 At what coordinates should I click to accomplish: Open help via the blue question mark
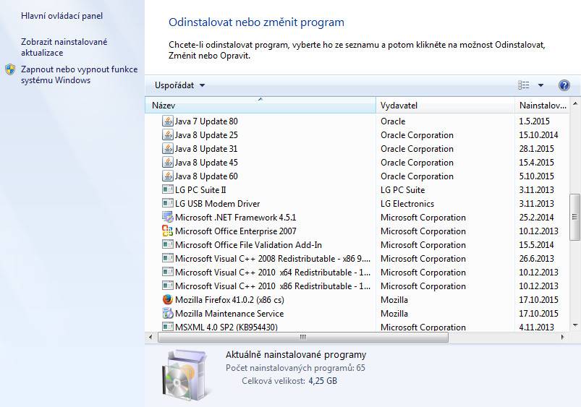(x=564, y=85)
